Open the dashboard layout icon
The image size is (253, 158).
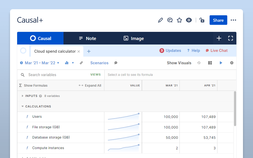tap(210, 63)
